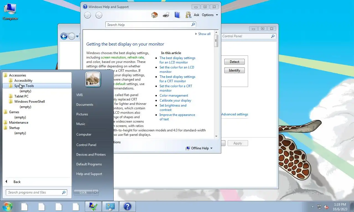This screenshot has height=212, width=354.
Task: Click the Lock button
Action: click(x=83, y=192)
